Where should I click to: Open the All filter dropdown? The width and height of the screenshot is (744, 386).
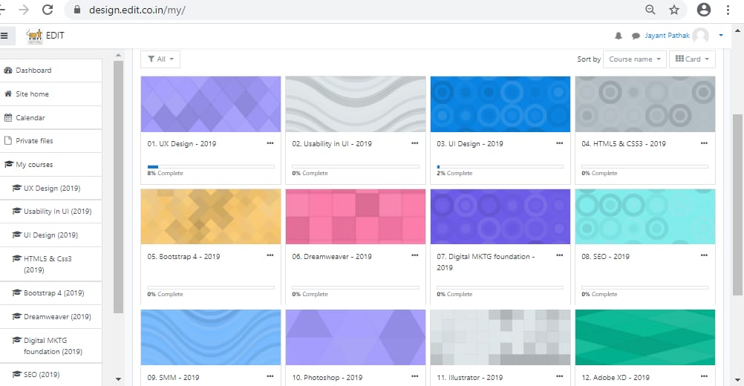coord(160,59)
